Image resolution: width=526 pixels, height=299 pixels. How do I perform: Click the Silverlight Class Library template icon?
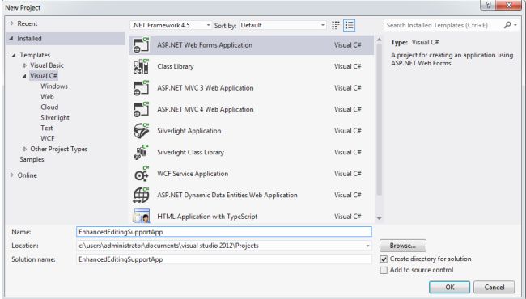[x=141, y=153]
